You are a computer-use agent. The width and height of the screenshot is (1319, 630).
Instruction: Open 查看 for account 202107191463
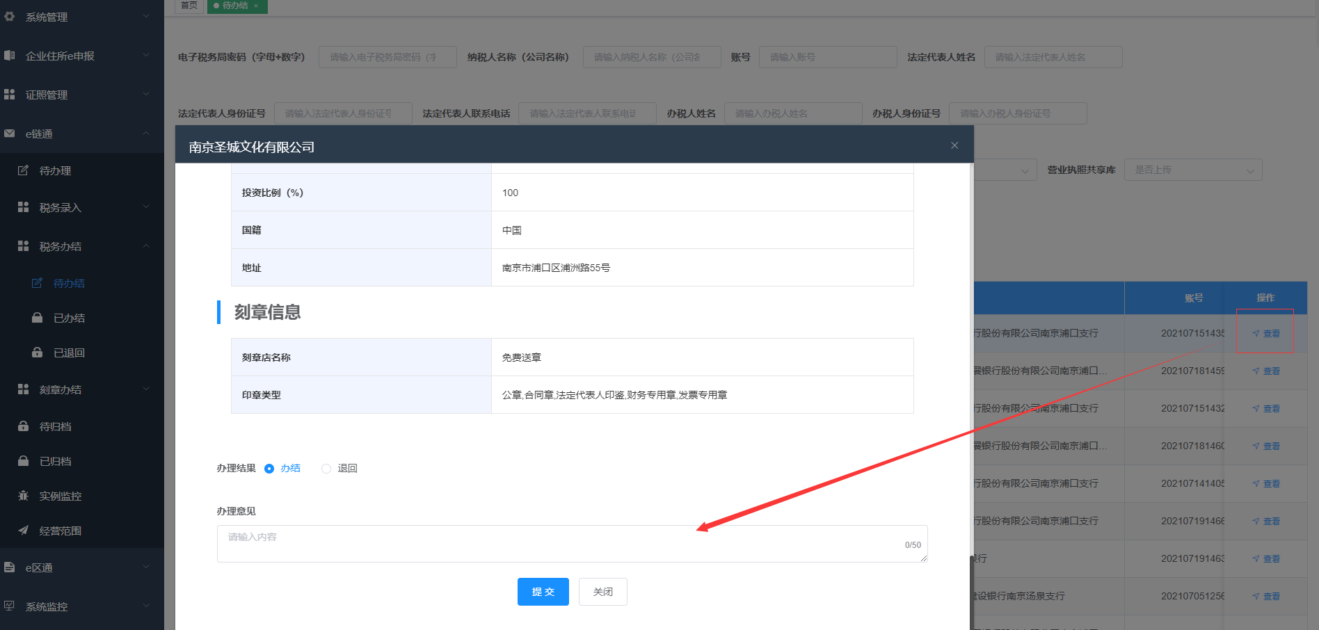coord(1266,559)
